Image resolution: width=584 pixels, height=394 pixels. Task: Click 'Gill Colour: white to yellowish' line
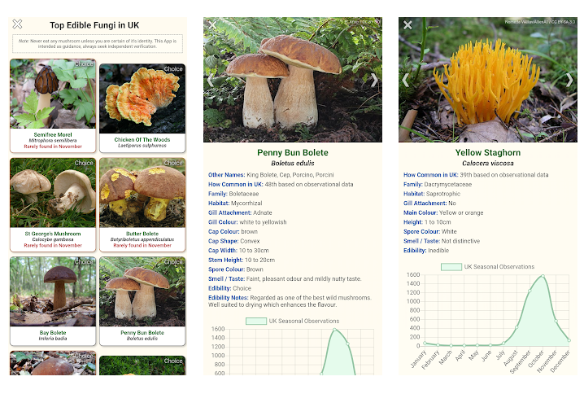(x=247, y=222)
